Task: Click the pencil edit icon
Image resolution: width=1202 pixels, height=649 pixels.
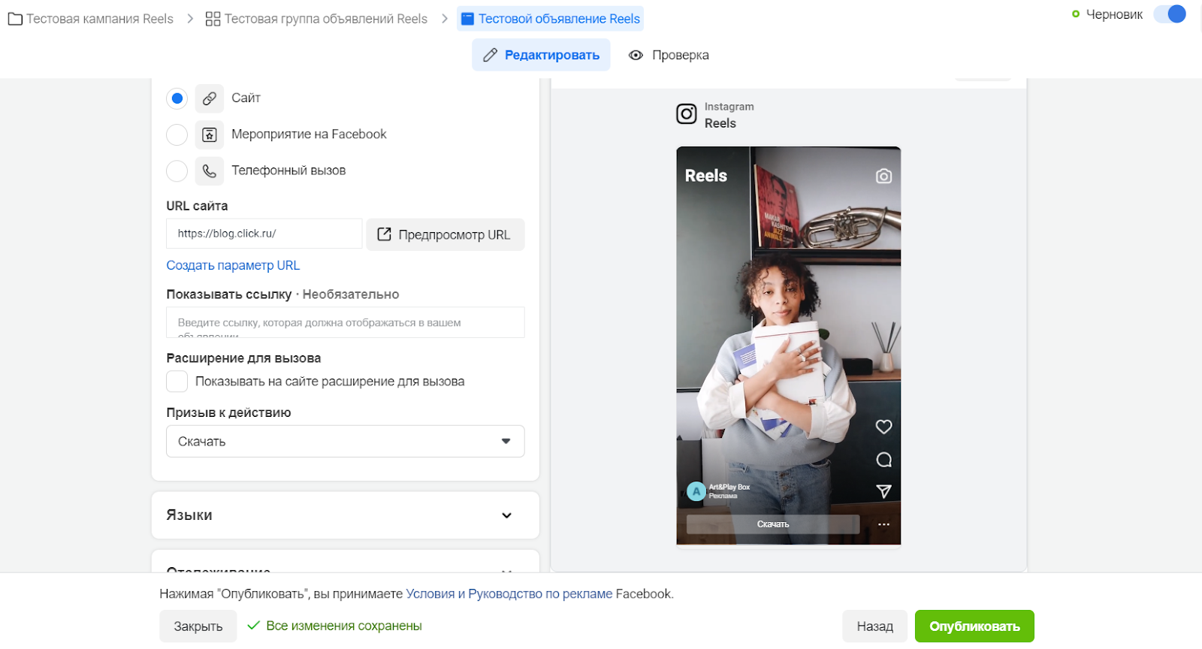Action: 490,55
